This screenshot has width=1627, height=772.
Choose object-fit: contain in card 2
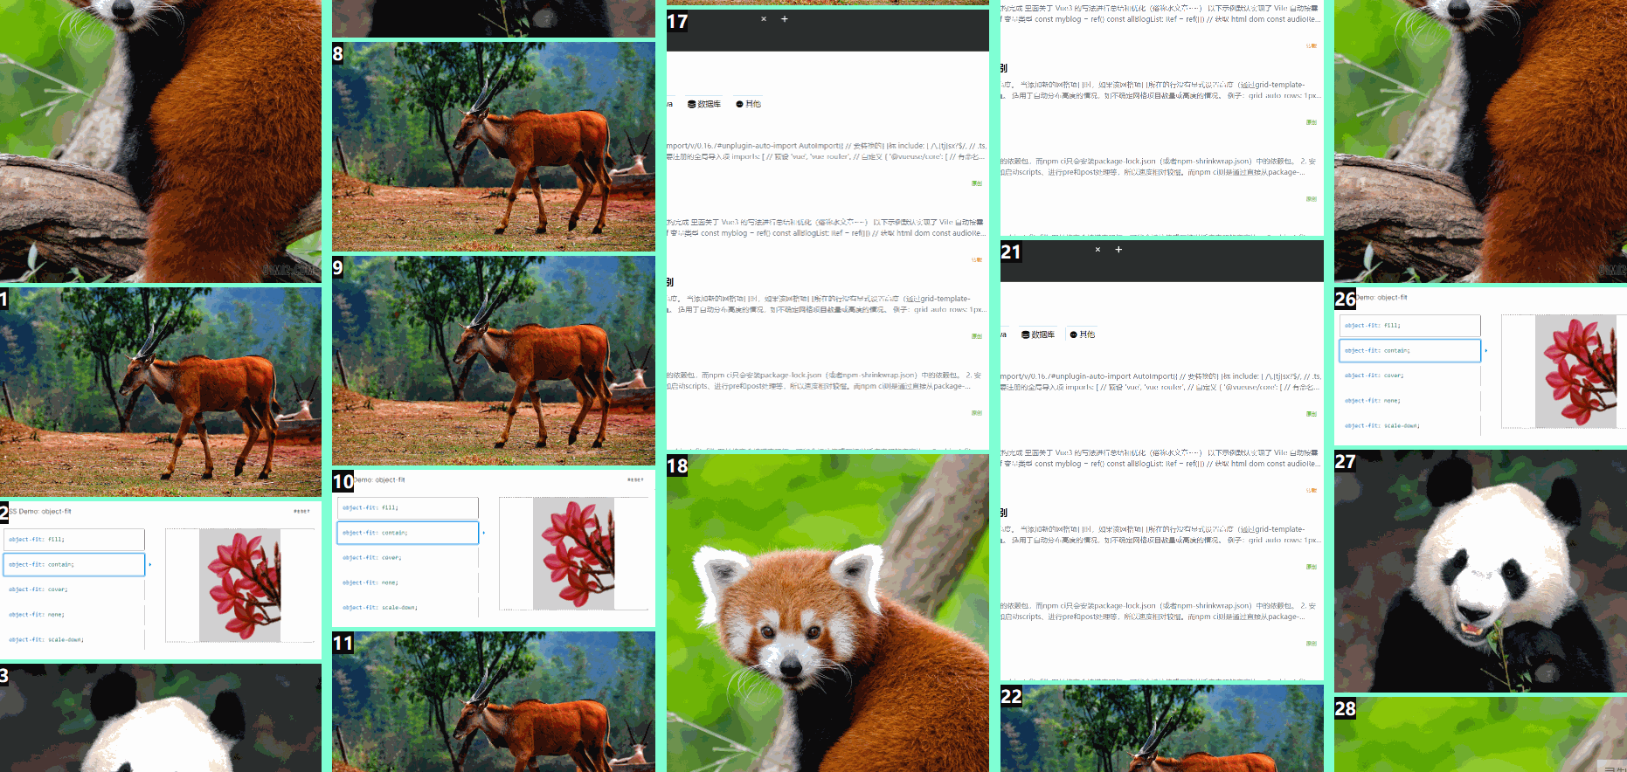[74, 565]
